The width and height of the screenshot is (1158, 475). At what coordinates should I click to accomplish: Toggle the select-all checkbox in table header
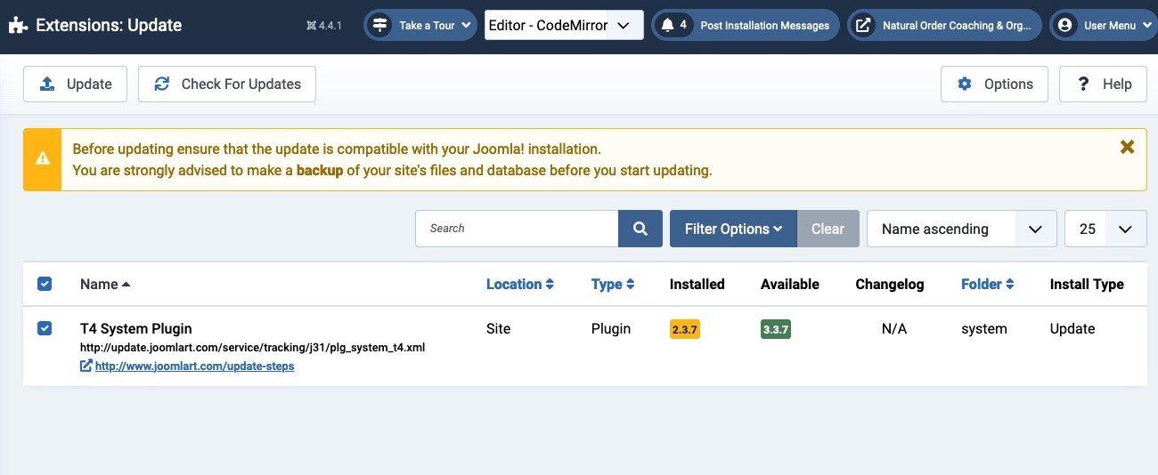[45, 284]
